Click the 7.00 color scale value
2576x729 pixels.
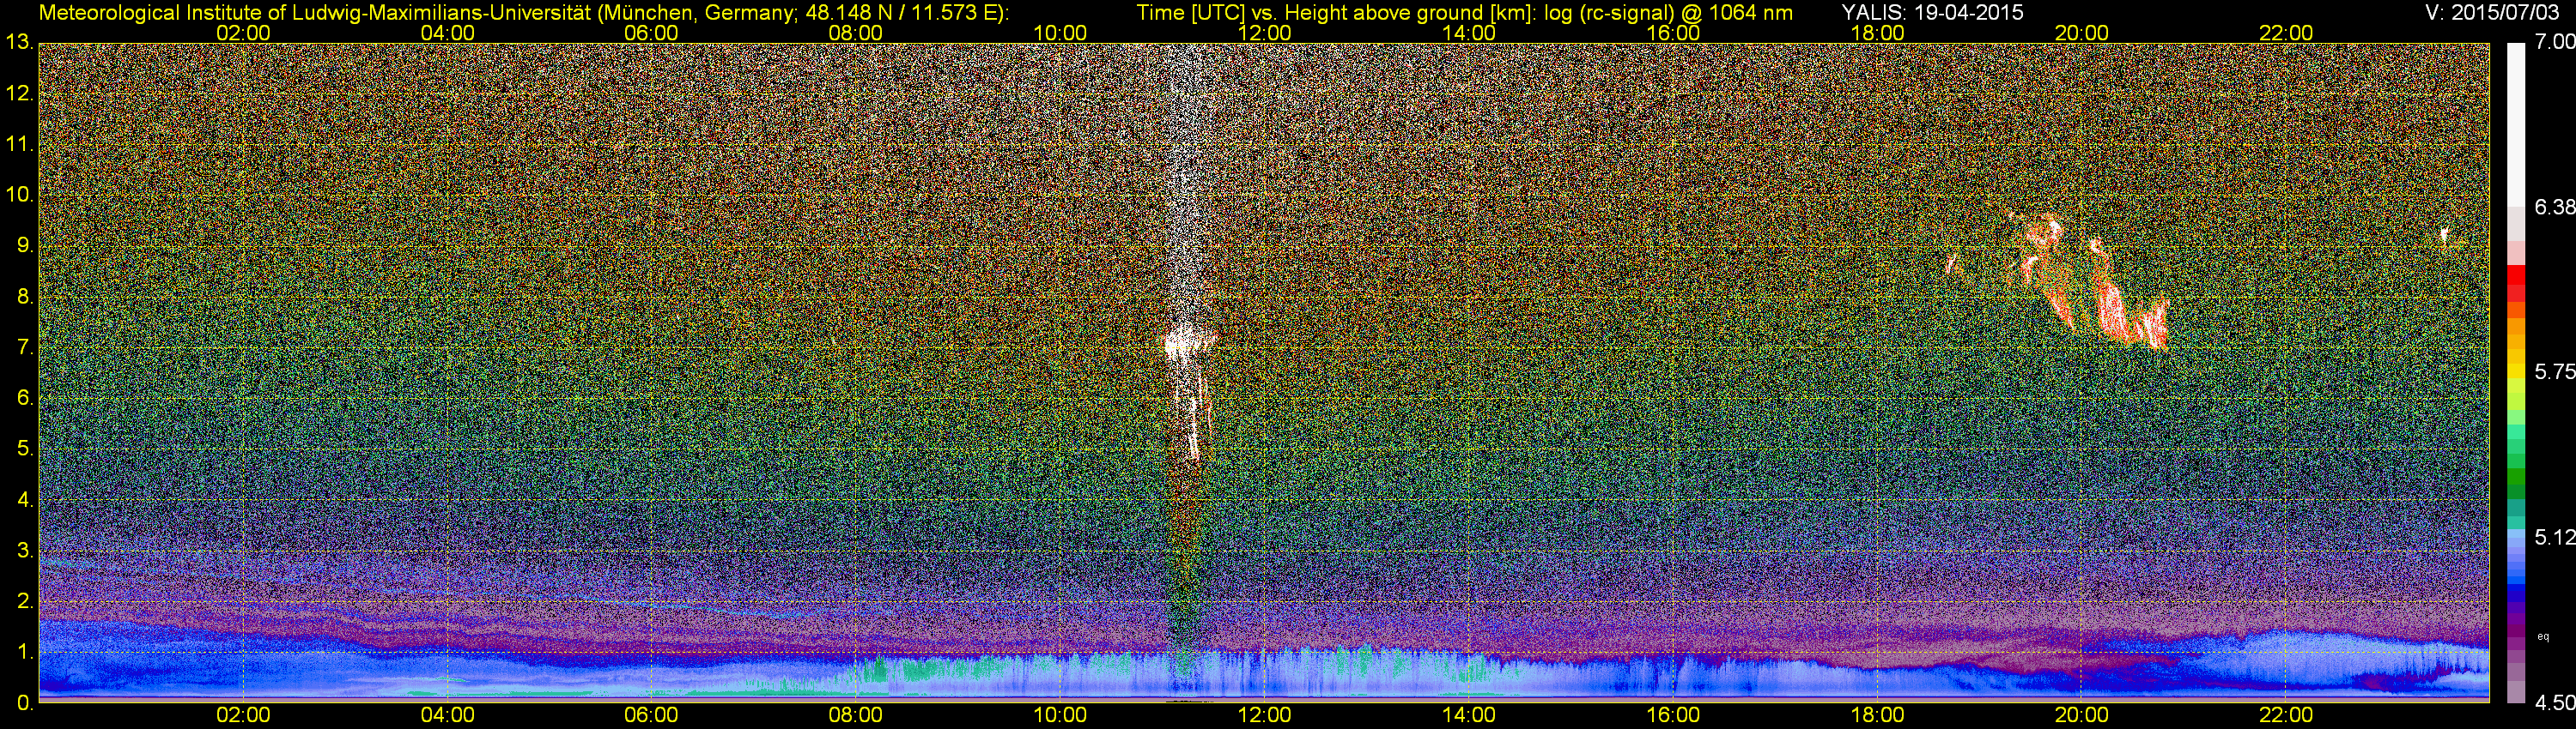click(2554, 42)
